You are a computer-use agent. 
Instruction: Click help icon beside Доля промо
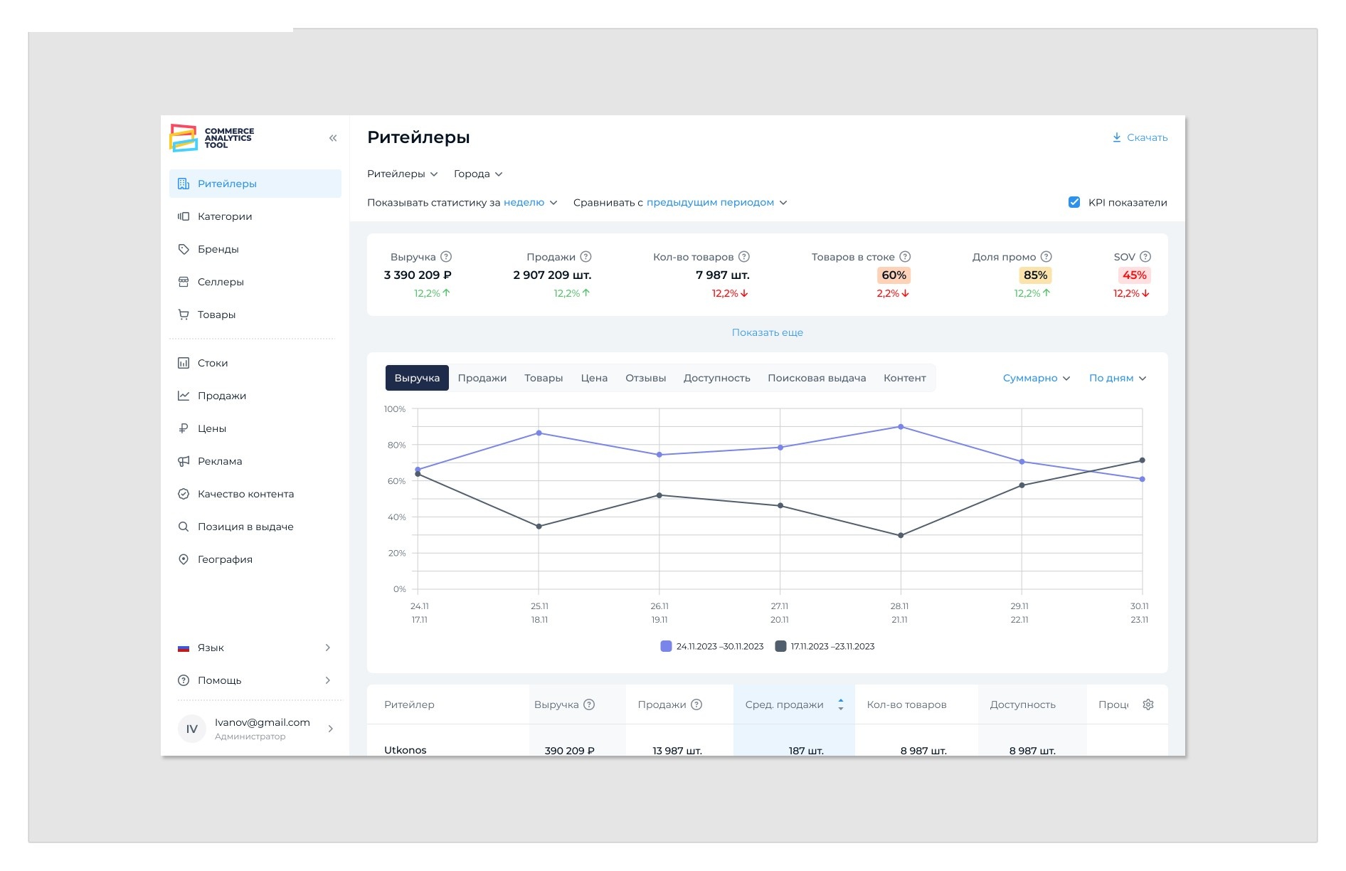1046,257
